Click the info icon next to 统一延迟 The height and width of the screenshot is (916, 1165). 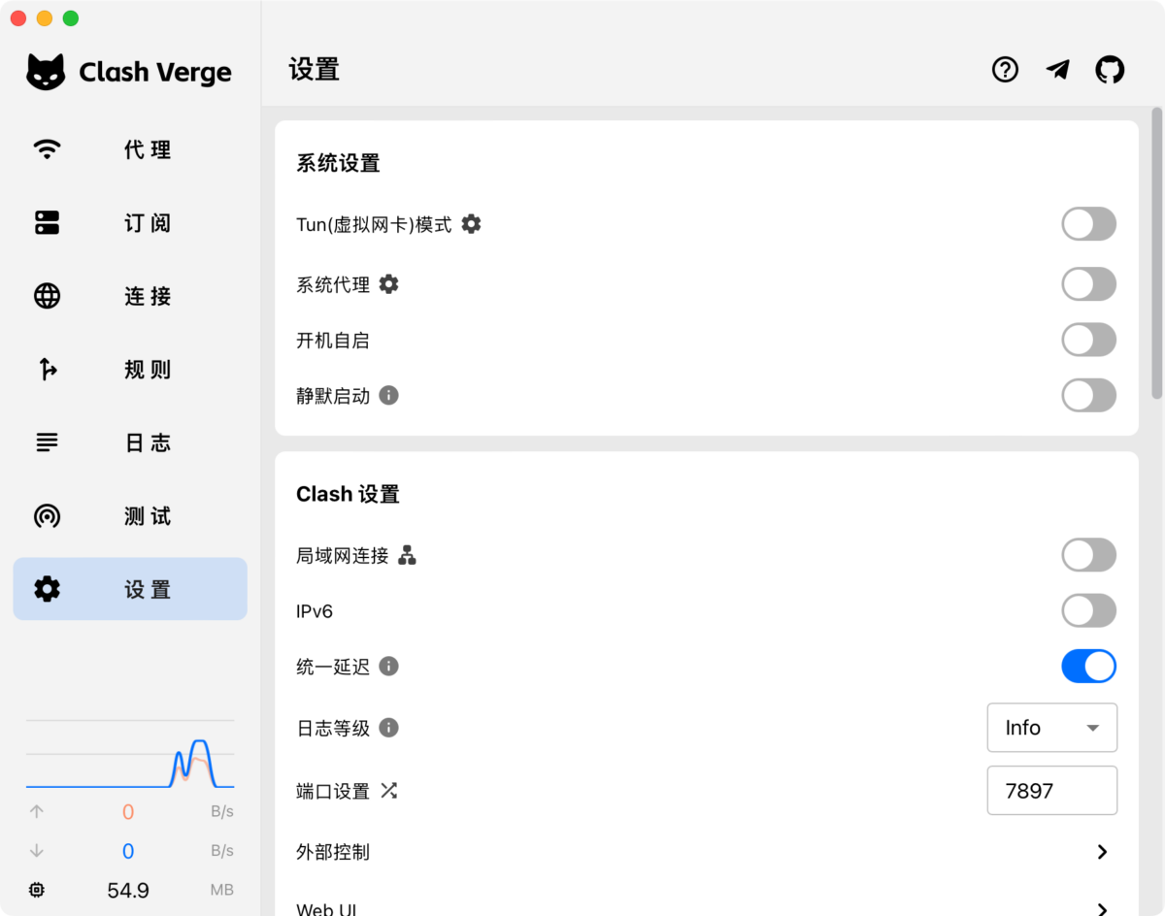click(388, 667)
